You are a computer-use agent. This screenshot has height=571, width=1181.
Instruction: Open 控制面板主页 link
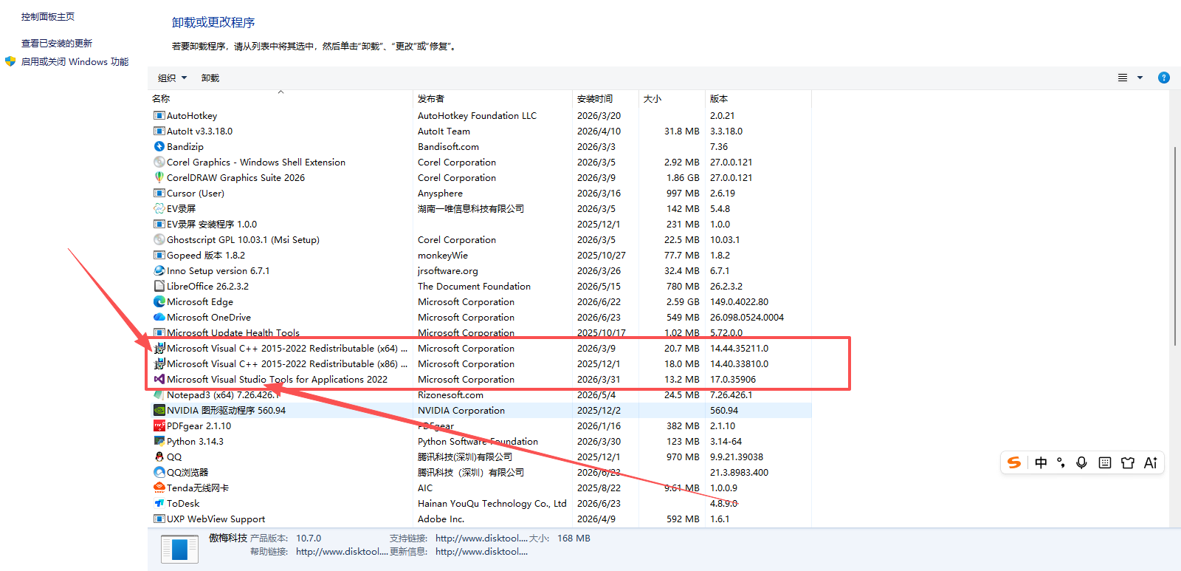(48, 16)
